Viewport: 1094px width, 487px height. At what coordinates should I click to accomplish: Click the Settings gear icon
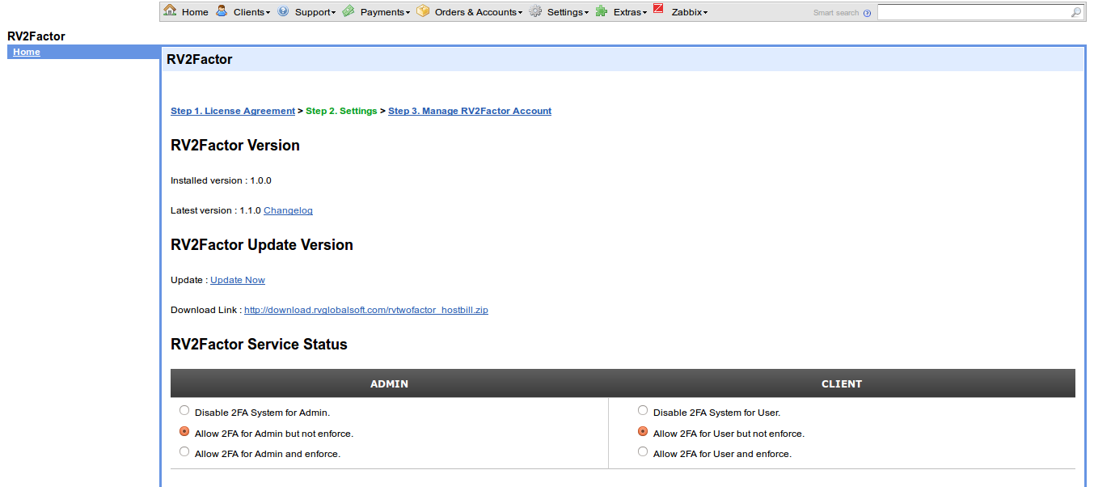coord(535,11)
